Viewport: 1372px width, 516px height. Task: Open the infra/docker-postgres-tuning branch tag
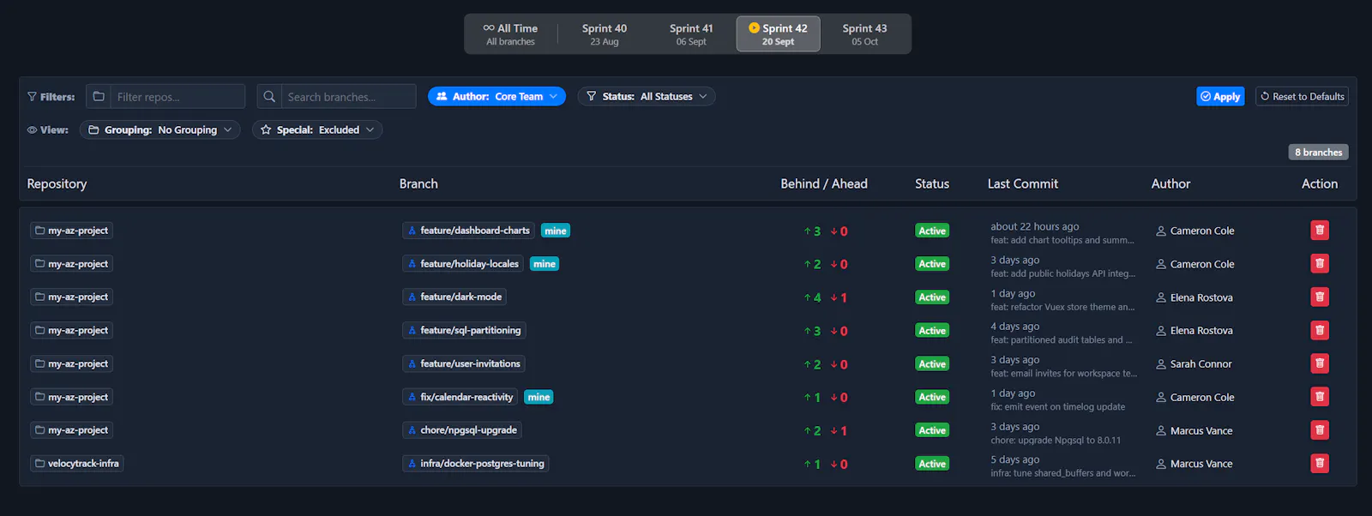coord(476,464)
